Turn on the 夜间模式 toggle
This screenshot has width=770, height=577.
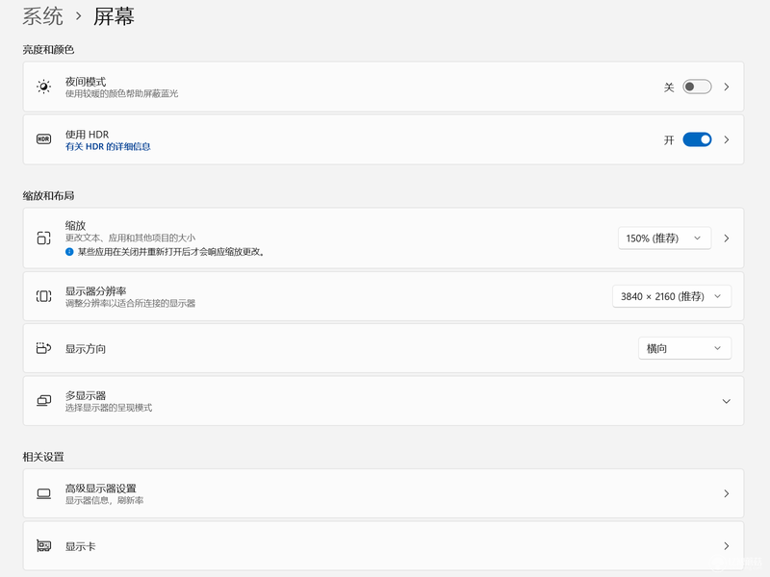(x=697, y=87)
